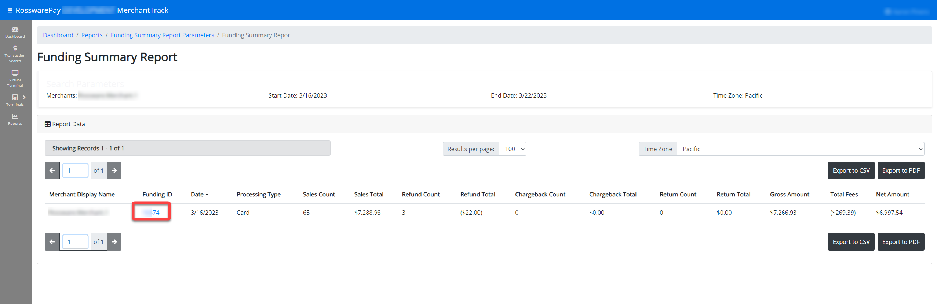The width and height of the screenshot is (937, 304).
Task: Open the Virtual Terminal sidebar item
Action: point(15,78)
